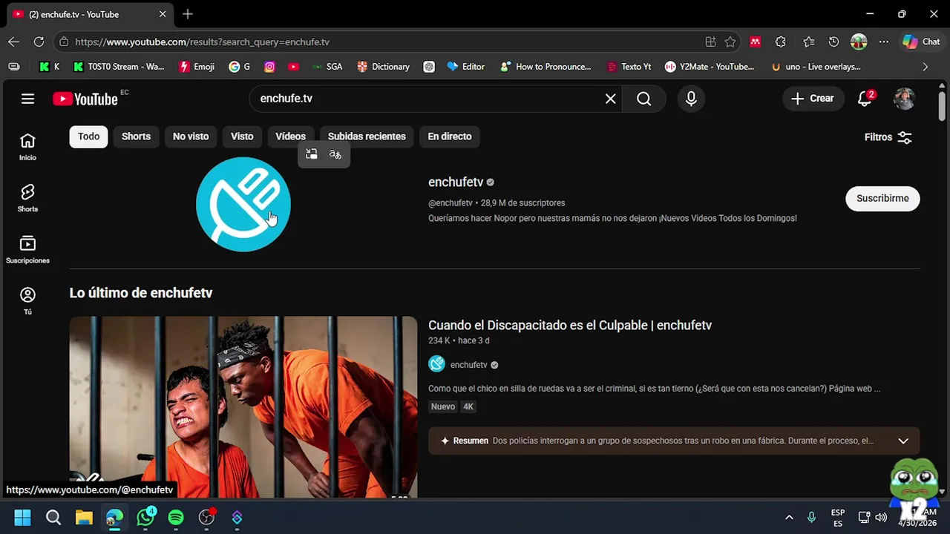Image resolution: width=950 pixels, height=534 pixels.
Task: Open the How to Pronounce bookmark
Action: pyautogui.click(x=546, y=67)
